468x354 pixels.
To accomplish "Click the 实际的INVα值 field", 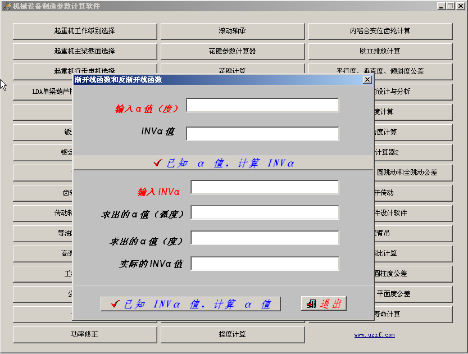I will [265, 264].
